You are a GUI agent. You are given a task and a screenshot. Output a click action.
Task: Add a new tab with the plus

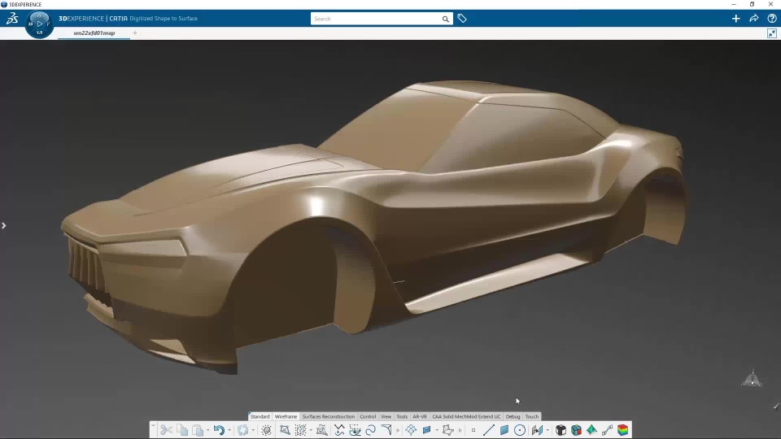tap(135, 33)
